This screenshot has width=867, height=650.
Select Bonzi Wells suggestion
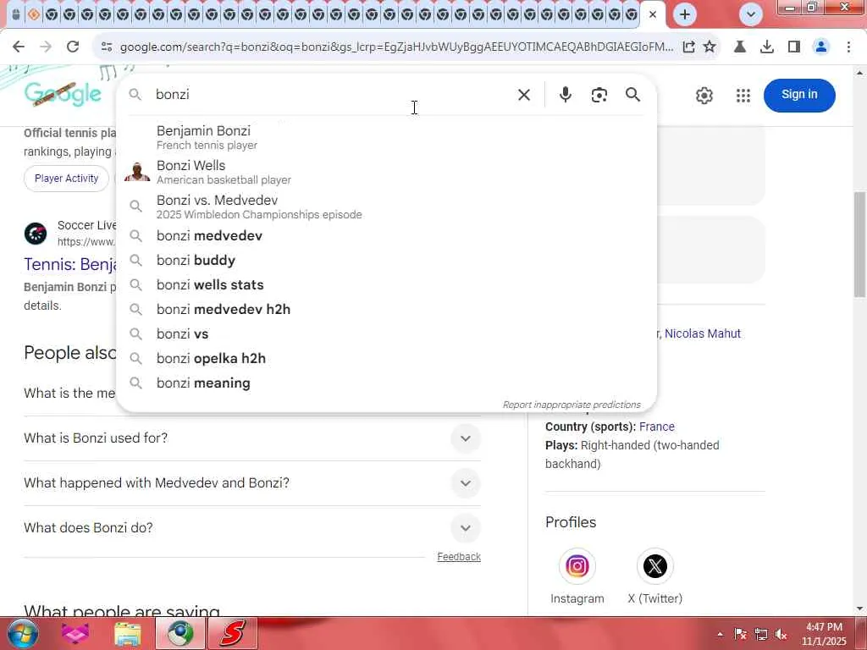coord(386,172)
